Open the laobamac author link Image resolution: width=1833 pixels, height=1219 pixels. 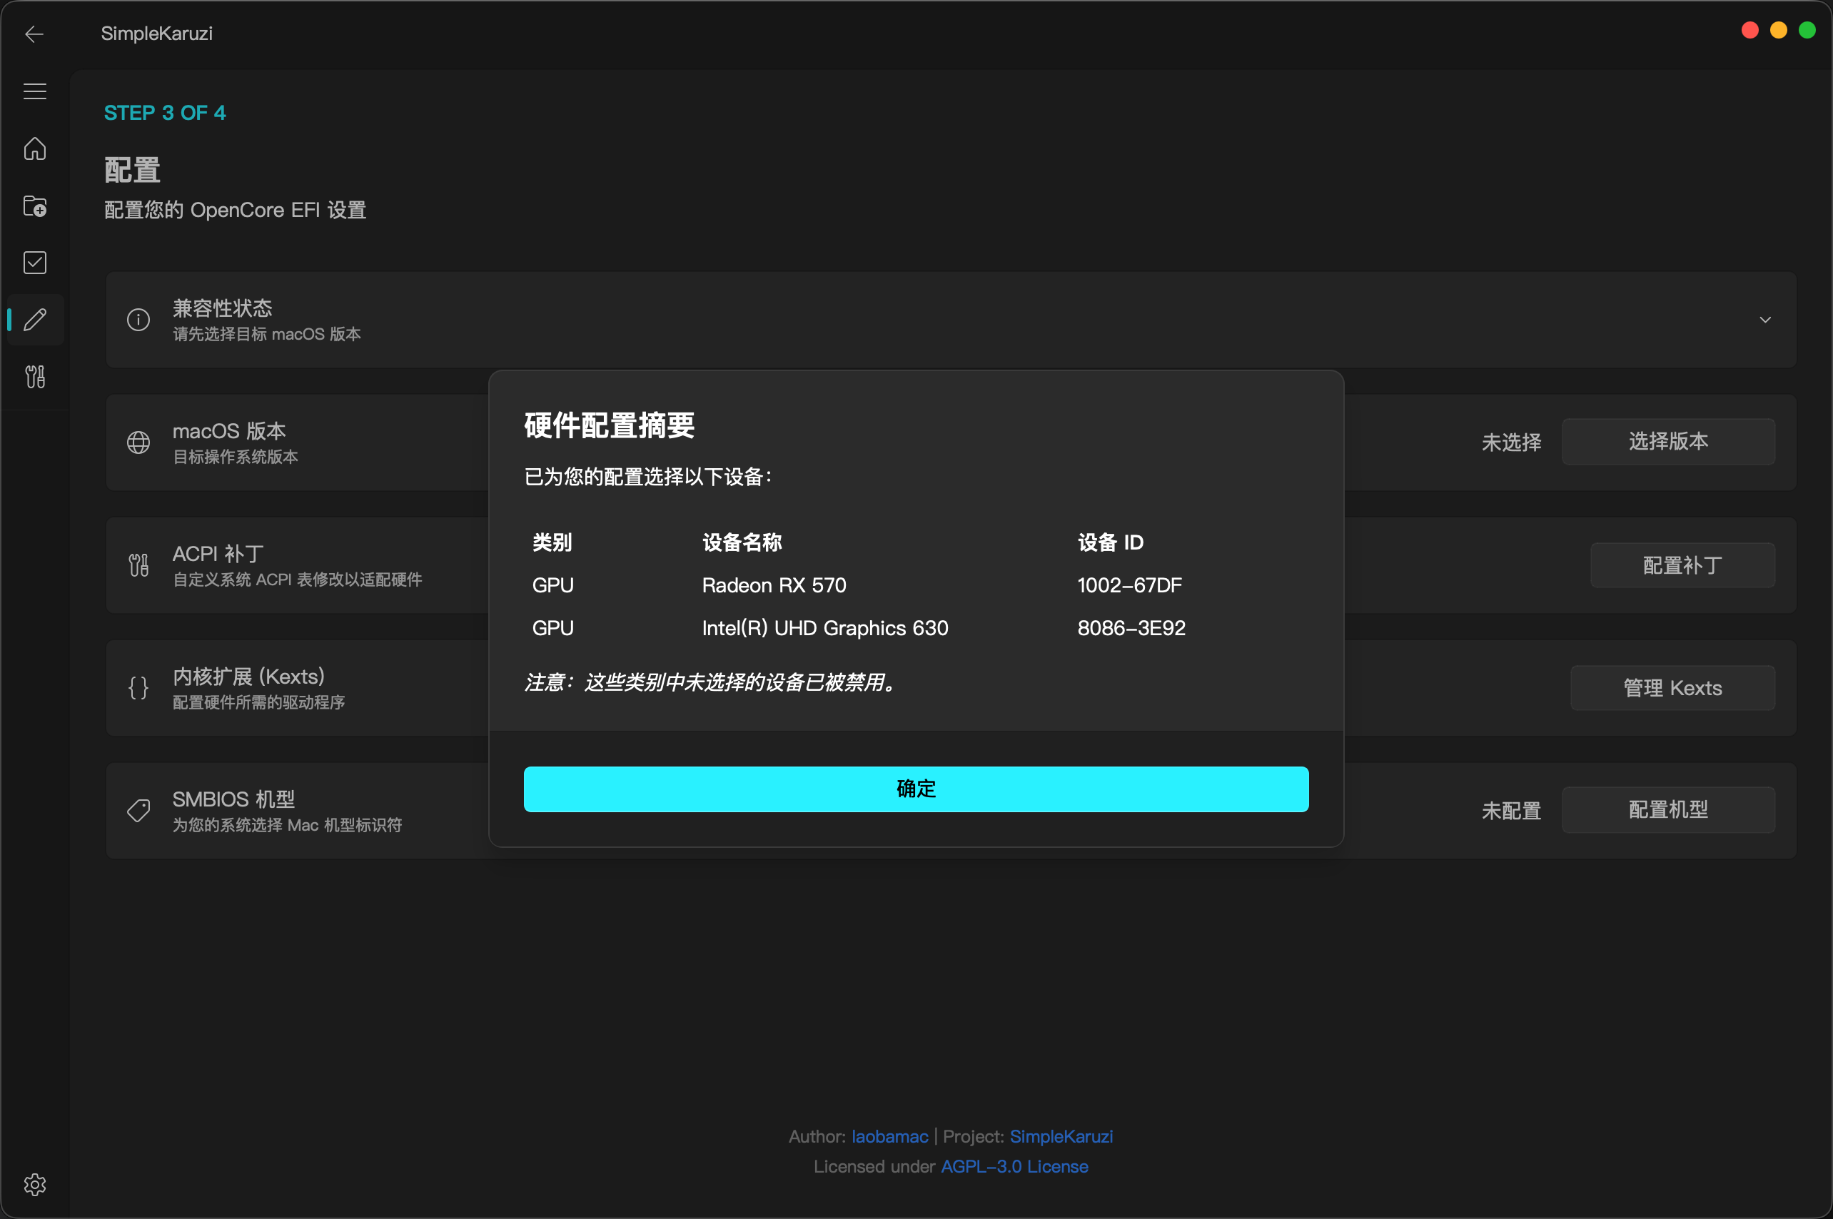pos(889,1137)
